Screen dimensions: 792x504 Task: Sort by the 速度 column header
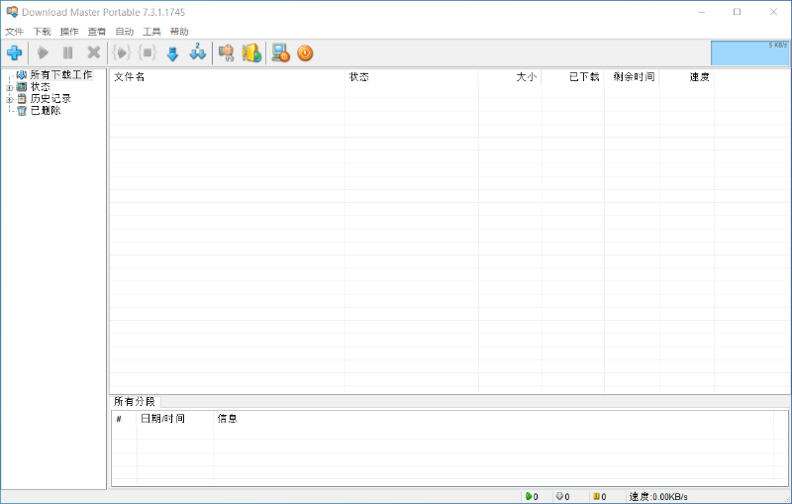tap(686, 77)
